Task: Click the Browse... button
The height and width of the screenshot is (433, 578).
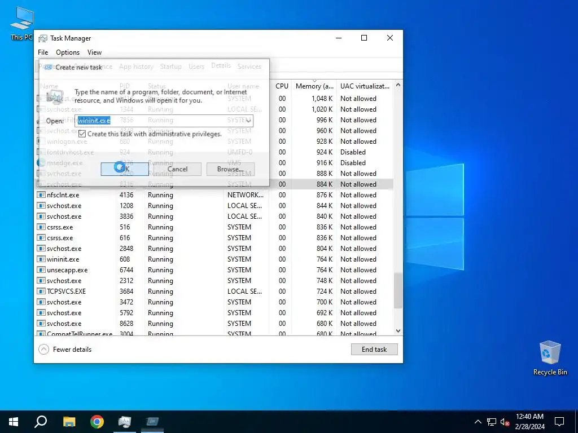Action: (230, 169)
